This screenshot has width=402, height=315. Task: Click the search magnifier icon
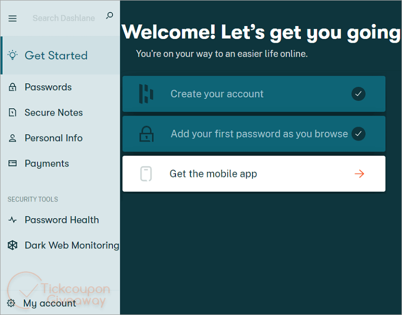109,16
